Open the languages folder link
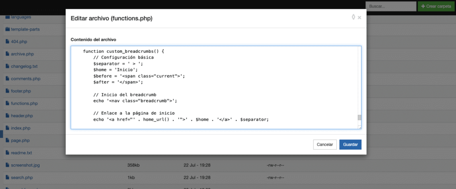The width and height of the screenshot is (456, 189). [21, 17]
